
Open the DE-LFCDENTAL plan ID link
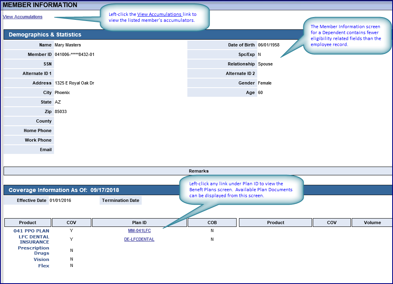(x=139, y=240)
